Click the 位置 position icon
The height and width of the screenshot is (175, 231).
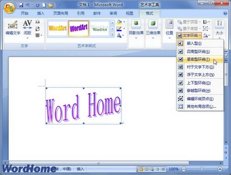170,29
